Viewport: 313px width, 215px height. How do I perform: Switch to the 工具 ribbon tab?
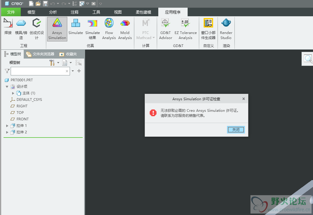pos(96,12)
